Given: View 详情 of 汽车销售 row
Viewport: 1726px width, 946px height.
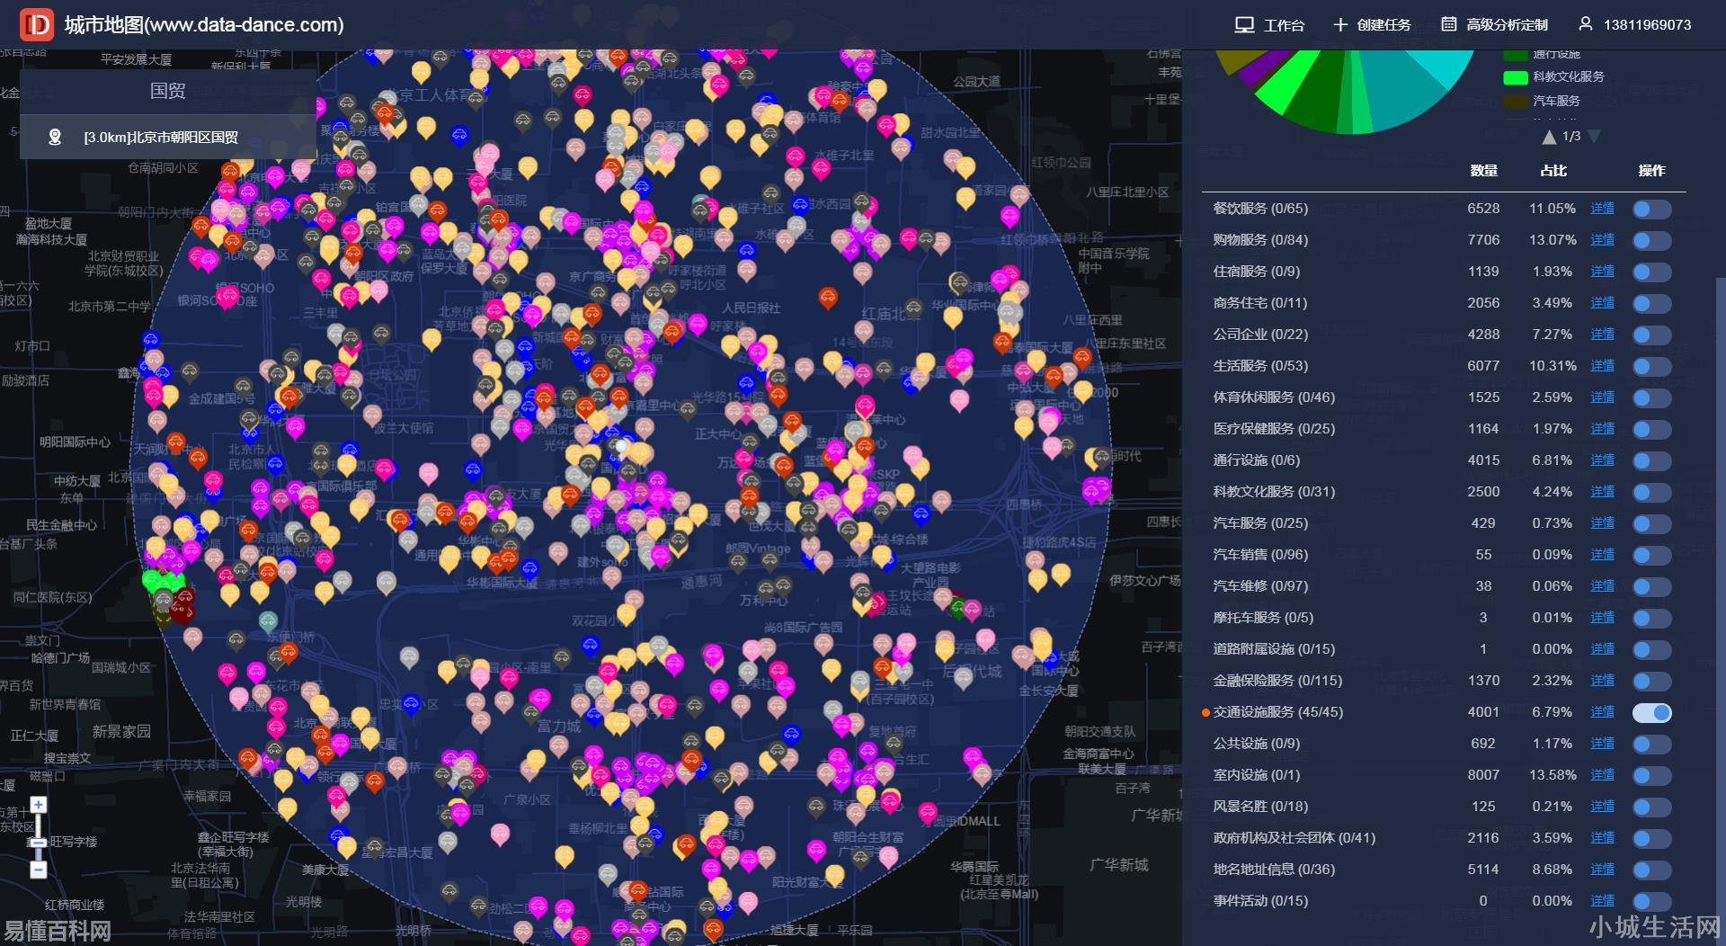Looking at the screenshot, I should pyautogui.click(x=1602, y=555).
